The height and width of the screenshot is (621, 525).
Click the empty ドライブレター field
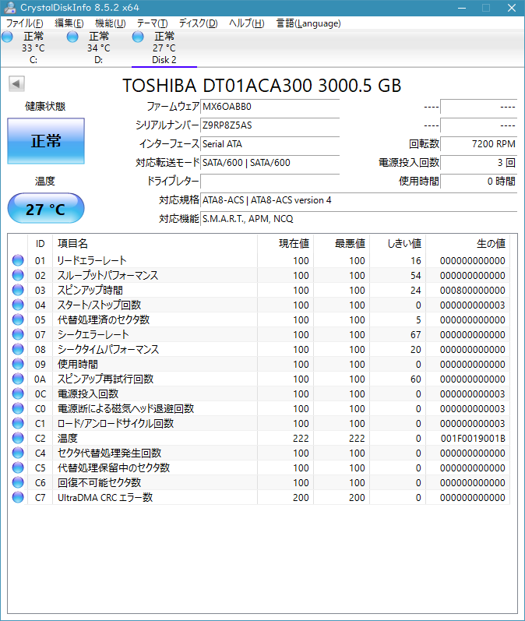(270, 182)
